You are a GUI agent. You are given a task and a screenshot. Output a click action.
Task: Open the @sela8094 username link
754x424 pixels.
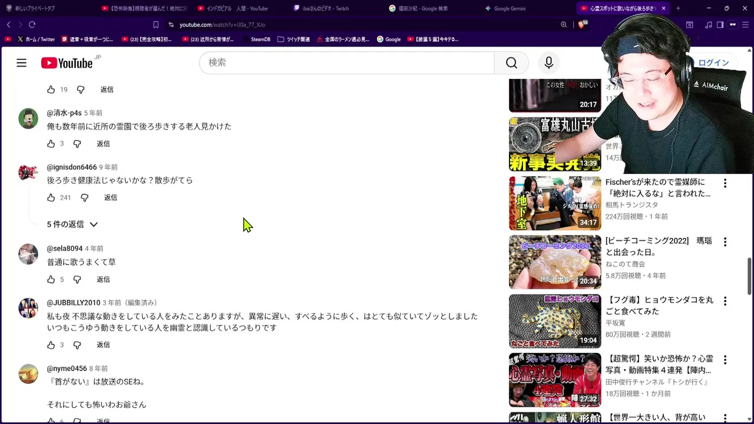point(65,249)
